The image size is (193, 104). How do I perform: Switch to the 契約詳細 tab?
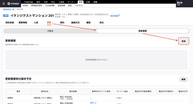(x=10, y=23)
